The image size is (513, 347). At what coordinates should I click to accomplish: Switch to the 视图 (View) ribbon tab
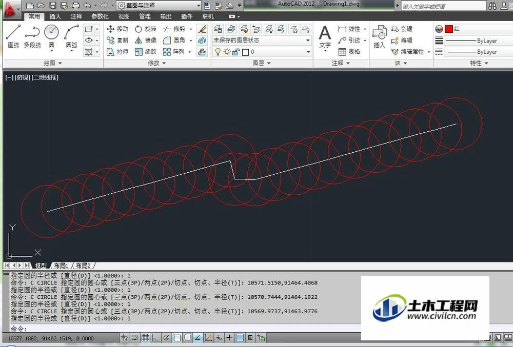pyautogui.click(x=124, y=16)
